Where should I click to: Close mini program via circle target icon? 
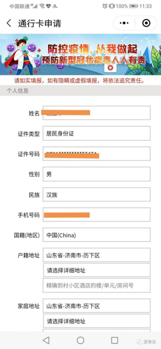(146, 23)
